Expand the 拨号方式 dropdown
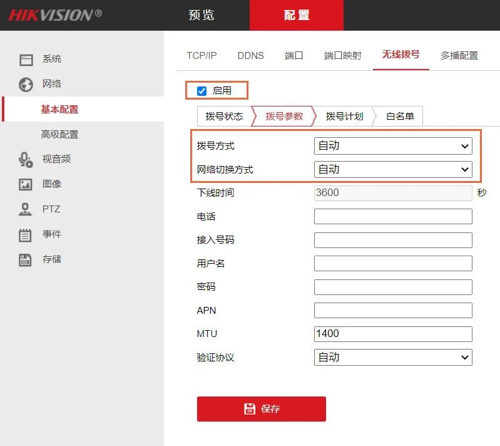The height and width of the screenshot is (446, 500). click(392, 146)
